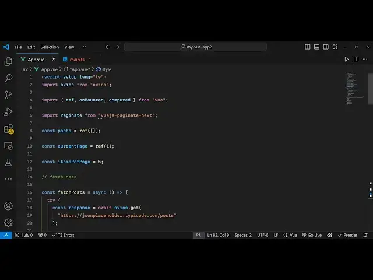Run the file with the play button

pos(347,59)
